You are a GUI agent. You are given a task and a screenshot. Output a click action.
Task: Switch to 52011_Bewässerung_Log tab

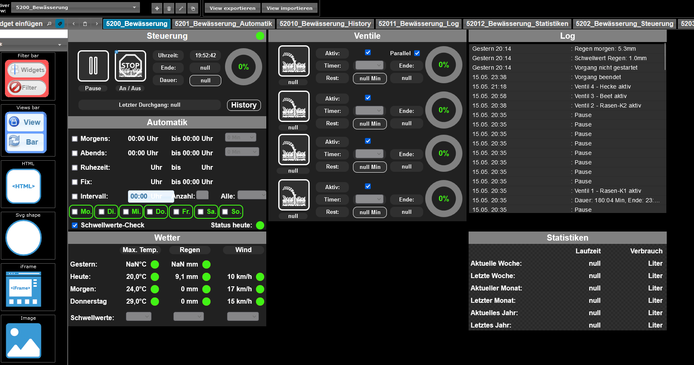(x=419, y=24)
